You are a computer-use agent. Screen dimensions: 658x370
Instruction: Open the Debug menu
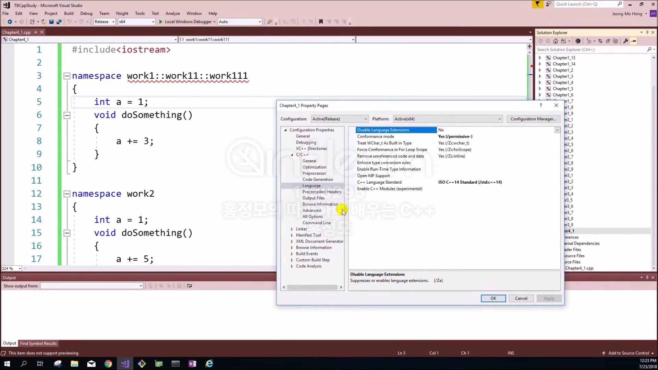click(86, 13)
